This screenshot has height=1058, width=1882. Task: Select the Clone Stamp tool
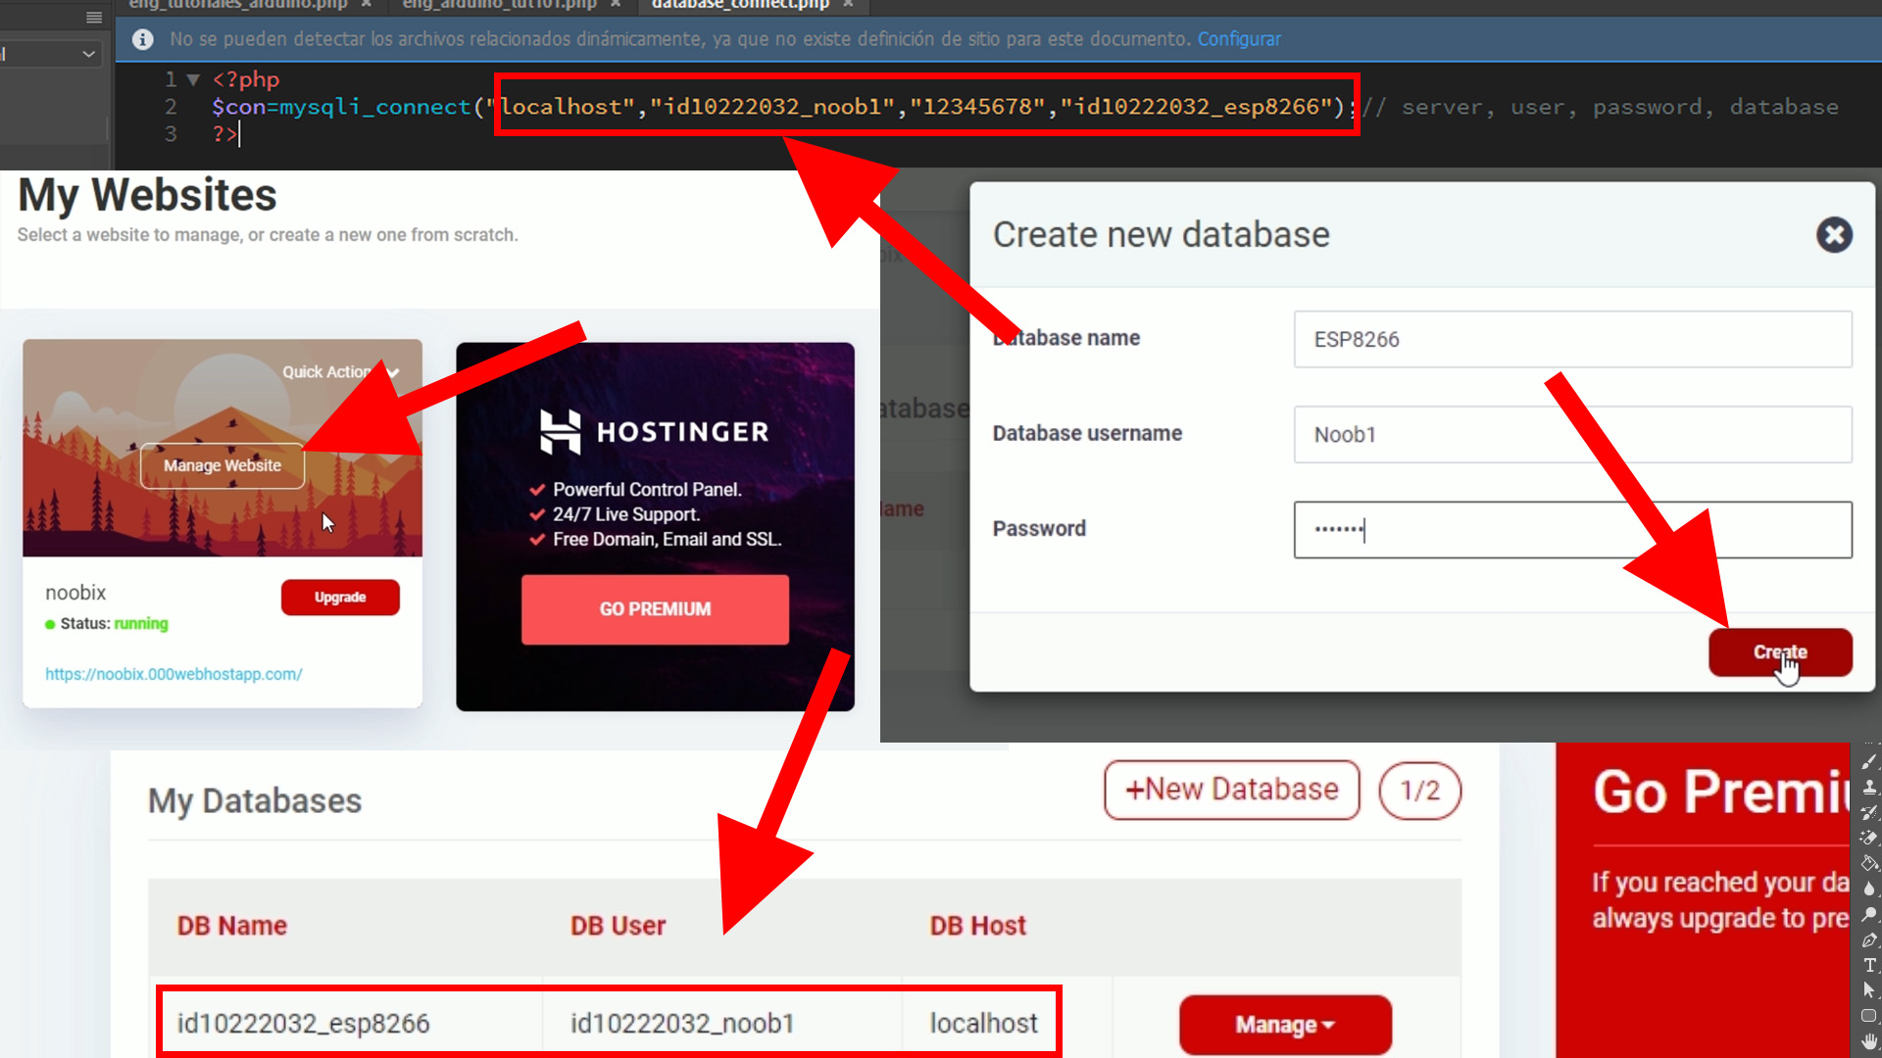point(1869,787)
